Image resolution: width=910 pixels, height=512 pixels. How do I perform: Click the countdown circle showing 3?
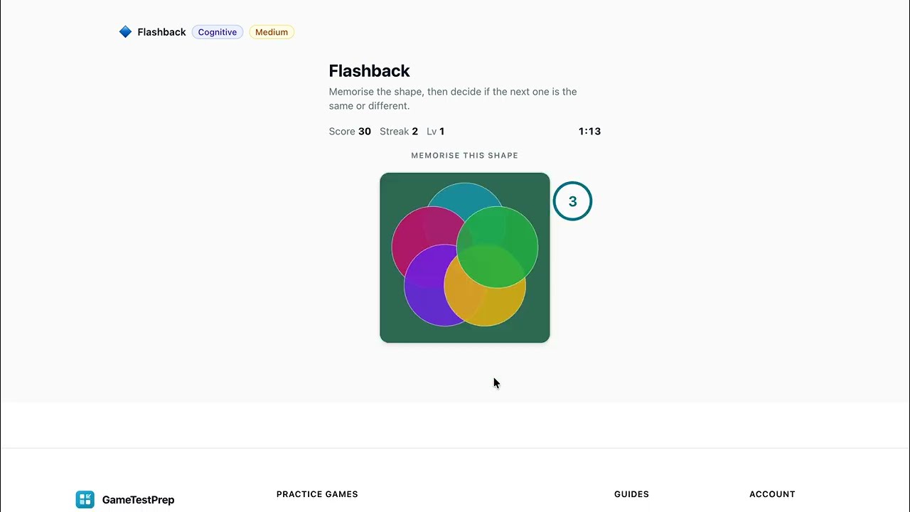pyautogui.click(x=572, y=201)
